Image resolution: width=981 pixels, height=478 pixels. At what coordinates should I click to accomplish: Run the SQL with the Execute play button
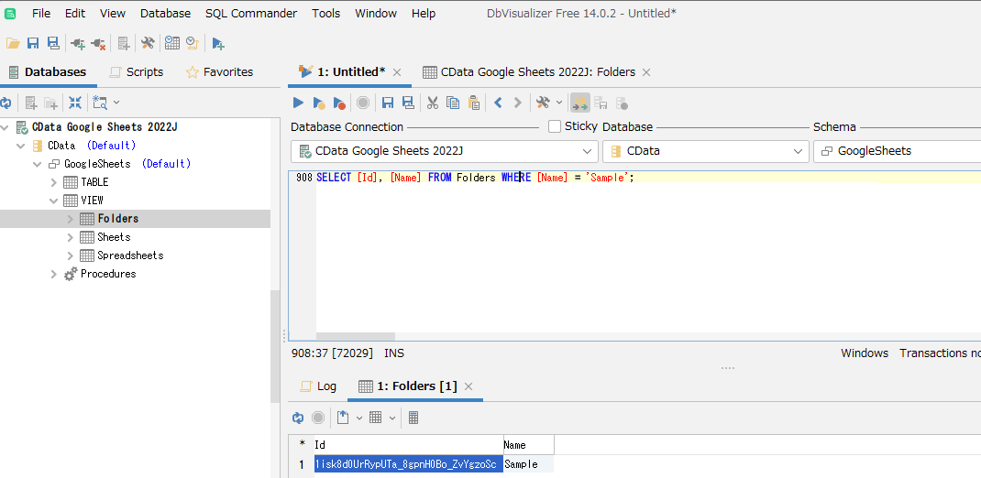click(x=298, y=103)
